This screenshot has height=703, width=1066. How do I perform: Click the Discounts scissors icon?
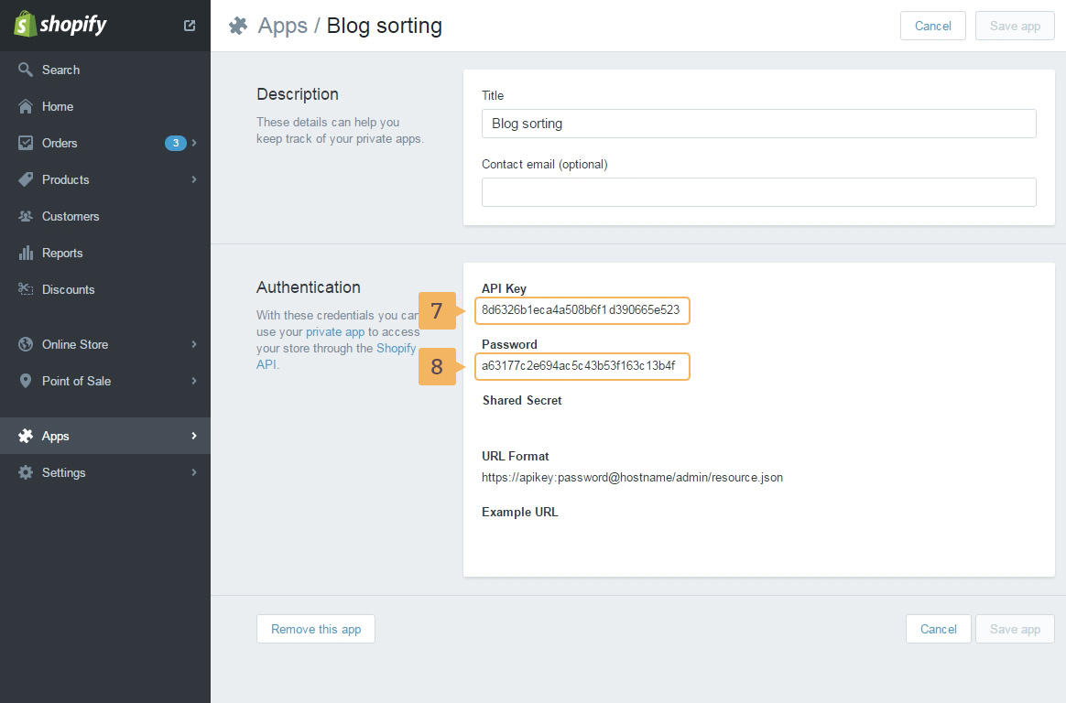[x=26, y=289]
